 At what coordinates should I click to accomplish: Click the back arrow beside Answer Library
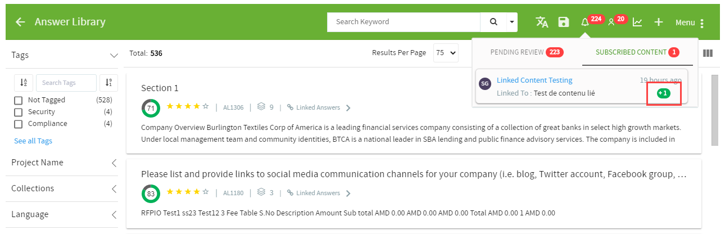coord(20,22)
